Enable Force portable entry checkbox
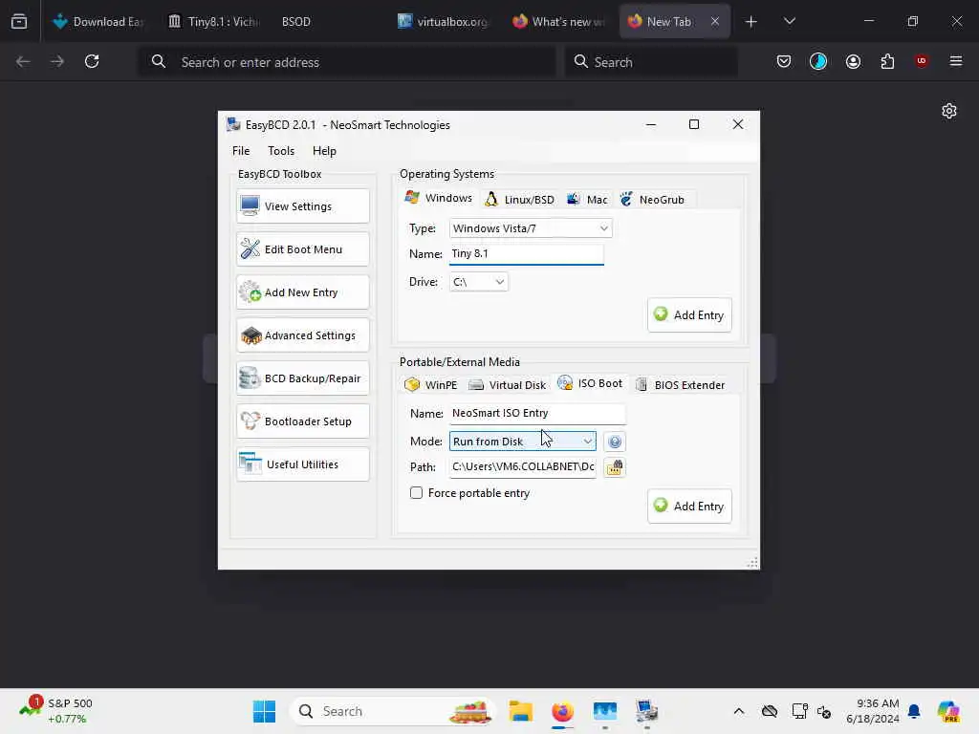979x734 pixels. point(417,493)
